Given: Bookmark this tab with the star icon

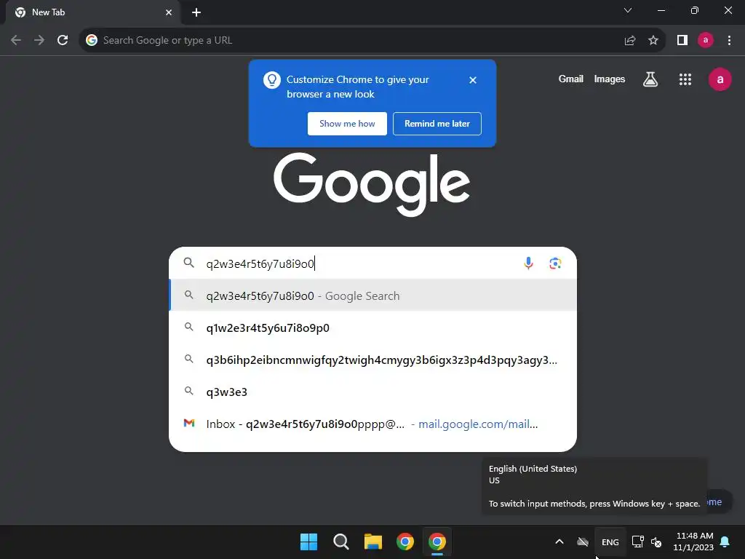Looking at the screenshot, I should (653, 41).
